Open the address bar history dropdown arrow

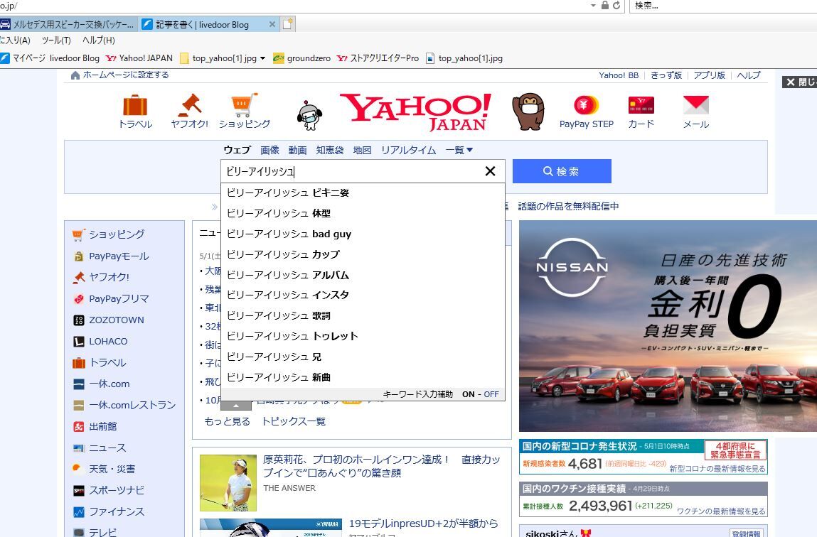[593, 5]
